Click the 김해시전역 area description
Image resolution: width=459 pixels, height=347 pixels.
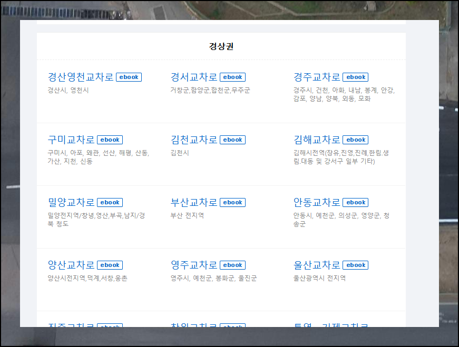pyautogui.click(x=341, y=157)
